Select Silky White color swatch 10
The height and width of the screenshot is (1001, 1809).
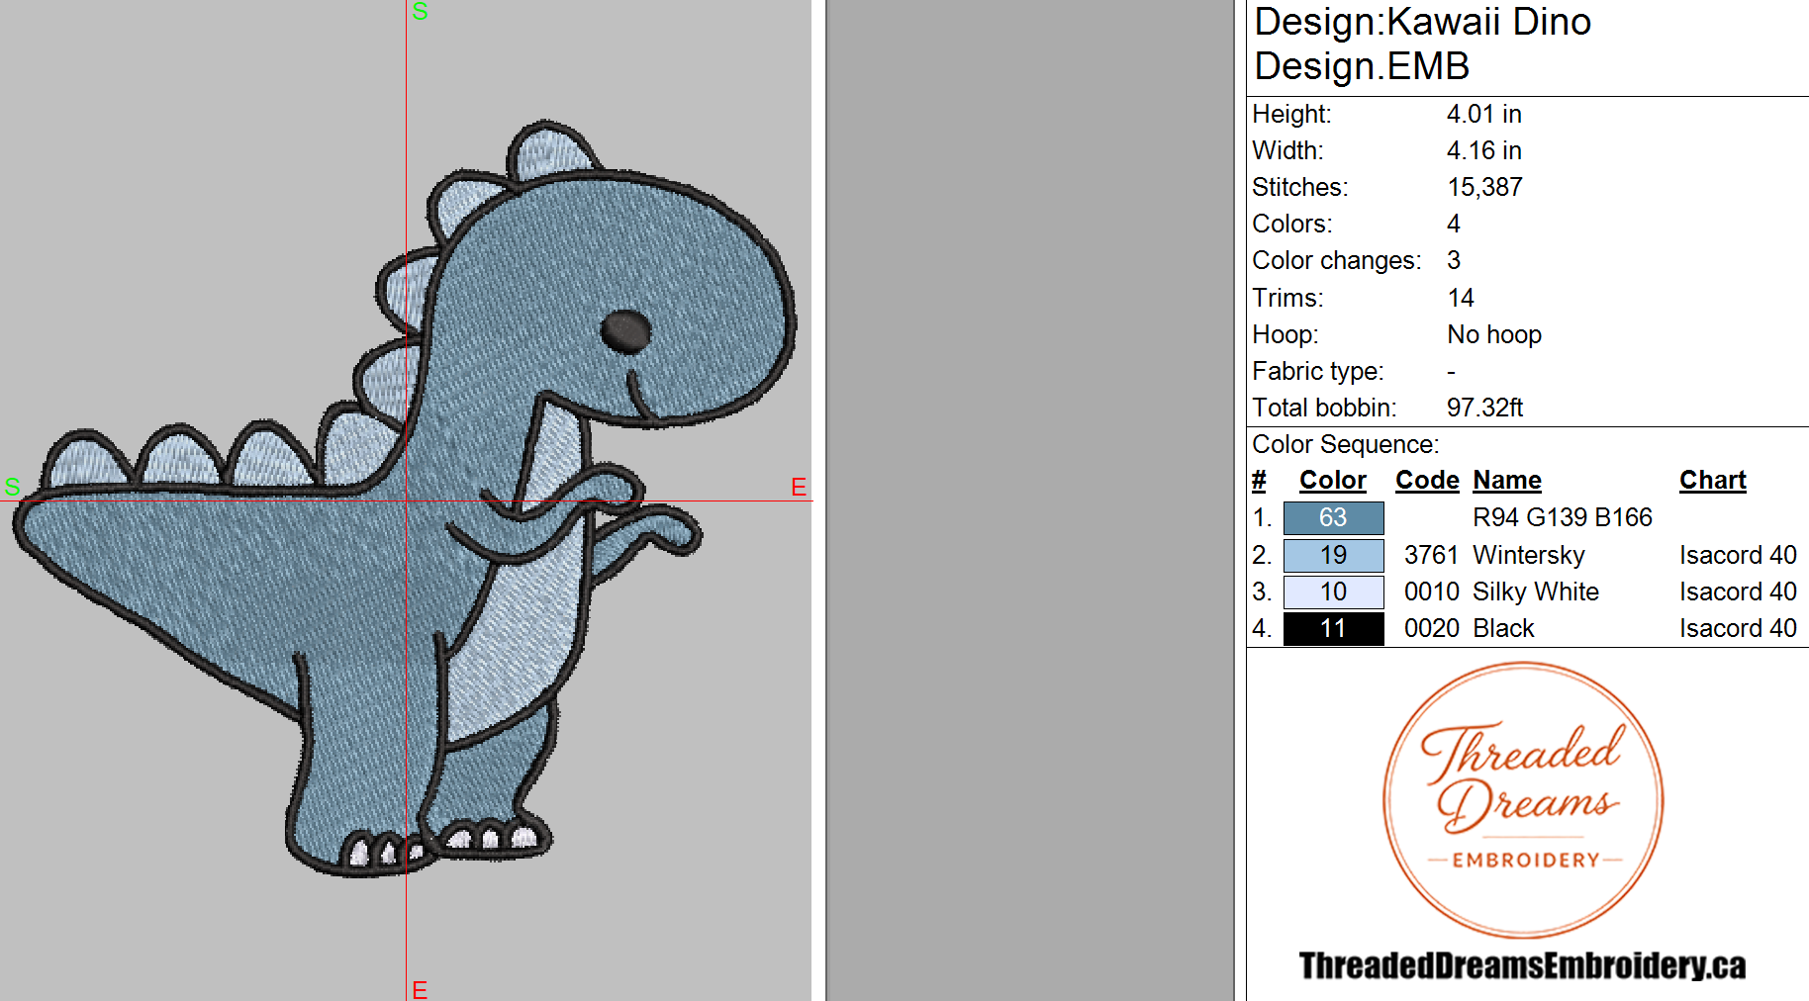pos(1333,591)
